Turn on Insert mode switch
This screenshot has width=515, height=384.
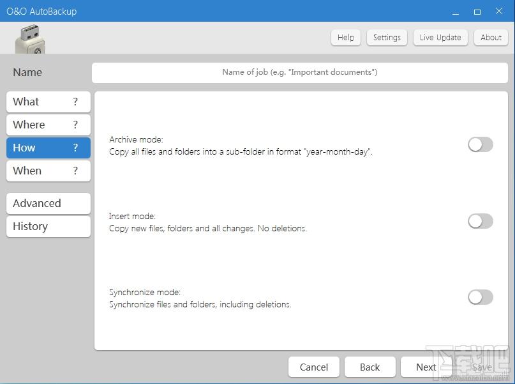pyautogui.click(x=481, y=221)
